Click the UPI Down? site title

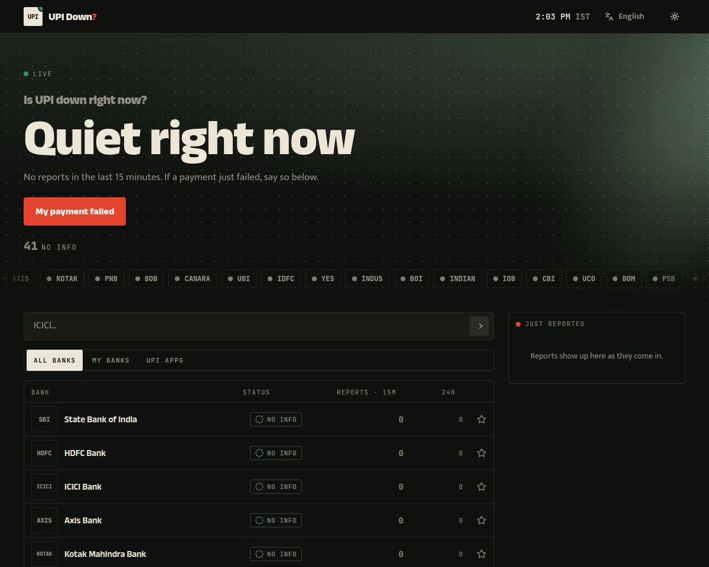[73, 17]
